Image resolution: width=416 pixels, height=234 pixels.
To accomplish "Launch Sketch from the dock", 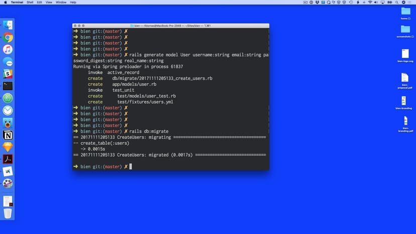I will [8, 147].
